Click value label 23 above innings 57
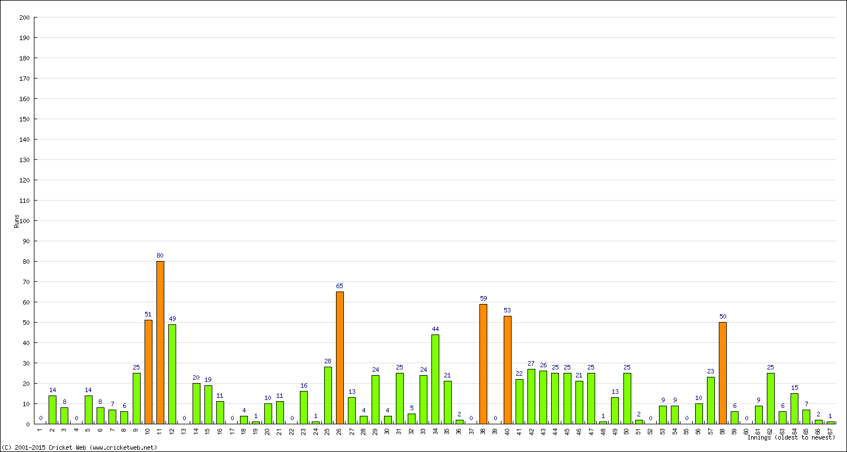Screen dimensions: 847x452 coord(711,371)
